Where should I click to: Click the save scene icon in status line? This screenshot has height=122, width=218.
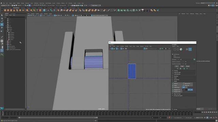pyautogui.click(x=16, y=5)
